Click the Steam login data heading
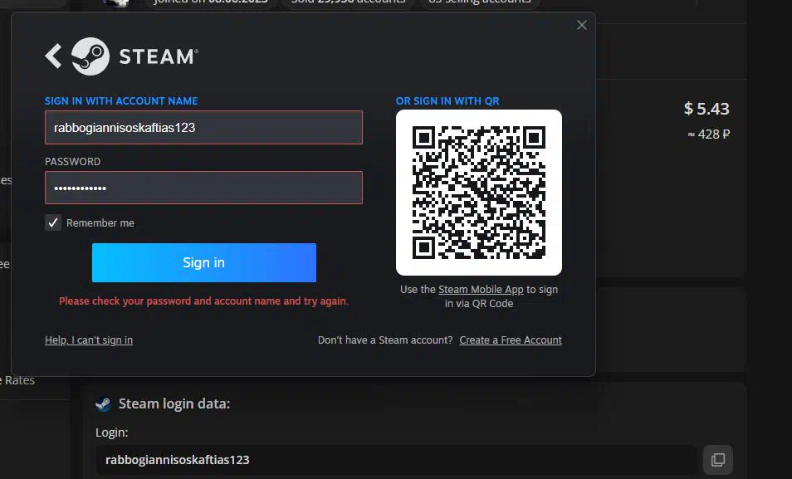This screenshot has width=792, height=479. pyautogui.click(x=174, y=404)
